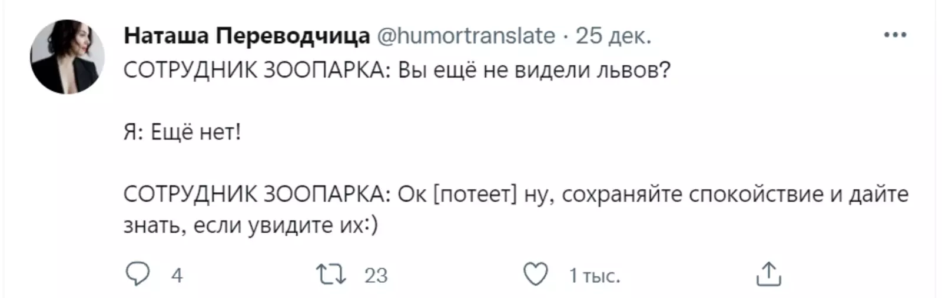Viewport: 942px width, 298px height.
Task: Click the word "дайте" in the tweet
Action: click(x=878, y=194)
